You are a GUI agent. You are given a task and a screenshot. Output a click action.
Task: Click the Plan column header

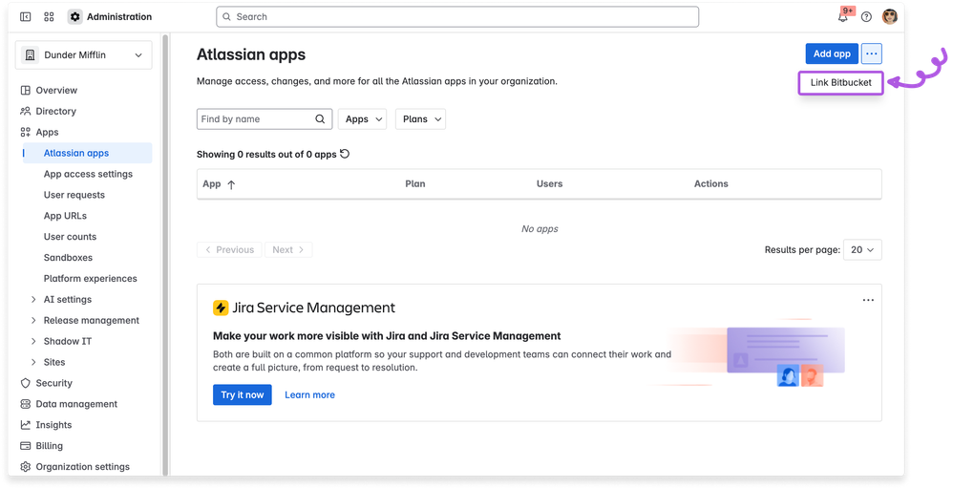pyautogui.click(x=415, y=183)
